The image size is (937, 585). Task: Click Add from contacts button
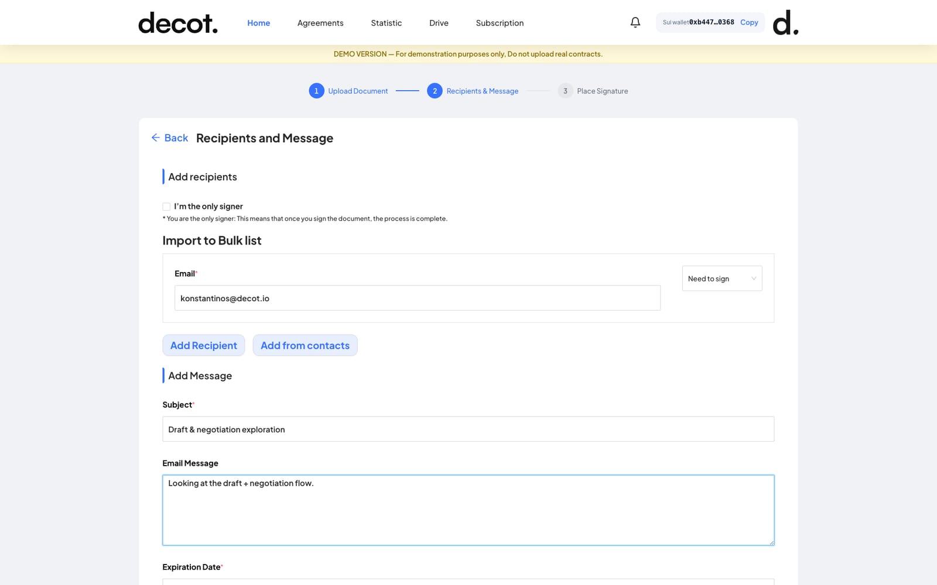coord(305,345)
